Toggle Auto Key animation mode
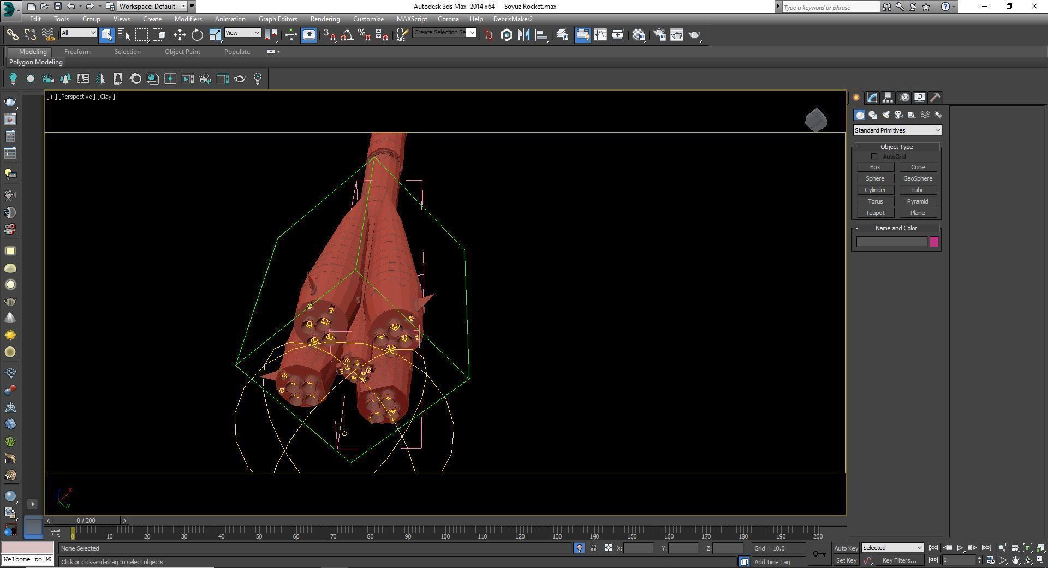This screenshot has width=1048, height=568. 845,548
